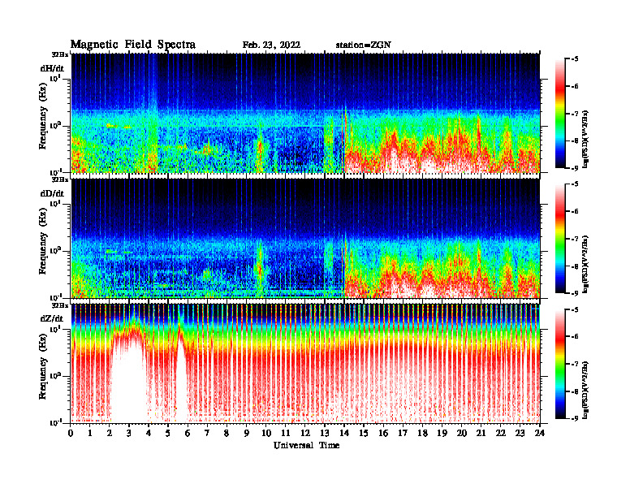Click hour tick label 18 on time axis

[422, 434]
